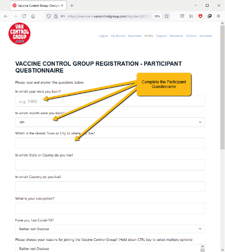Open the Firefox library icon
Image resolution: width=225 pixels, height=252 pixels.
point(191,16)
